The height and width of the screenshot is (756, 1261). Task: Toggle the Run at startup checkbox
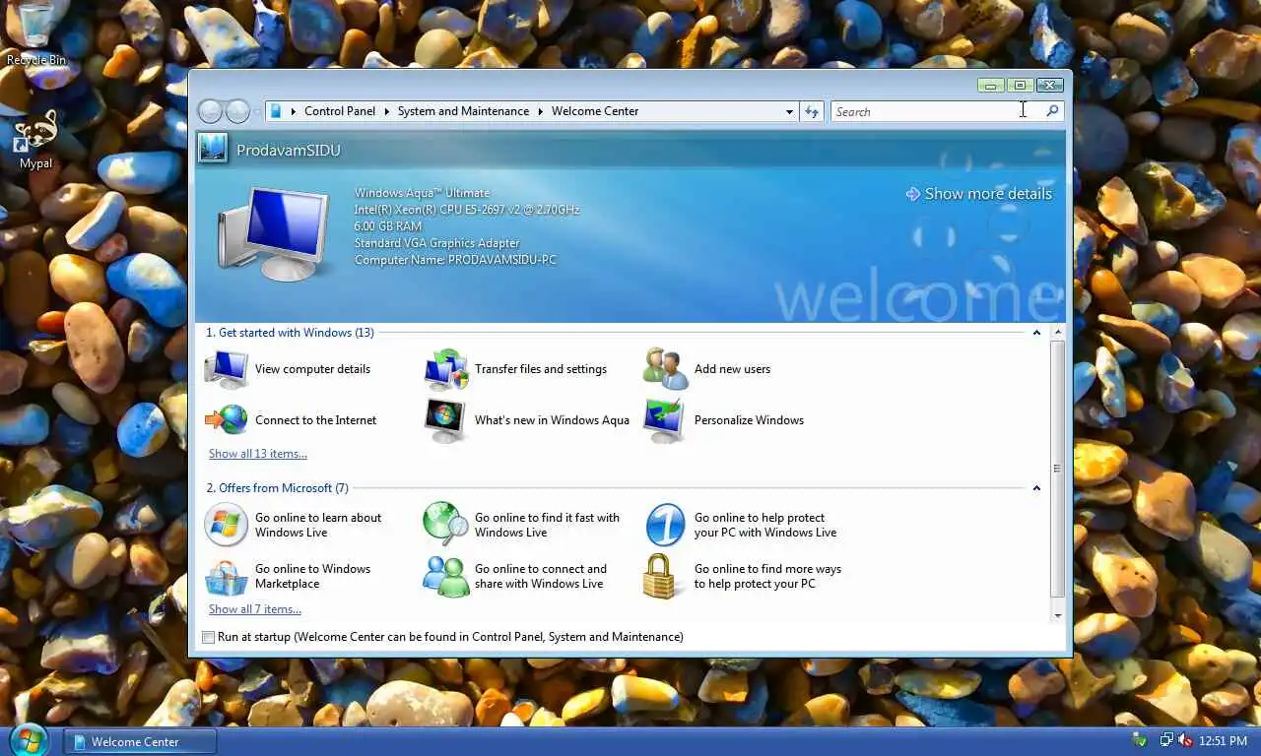pos(208,637)
